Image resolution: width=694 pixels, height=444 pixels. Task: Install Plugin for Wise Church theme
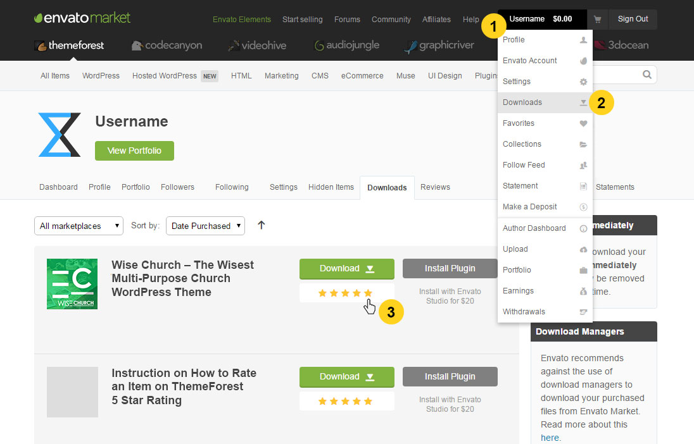[x=450, y=268]
